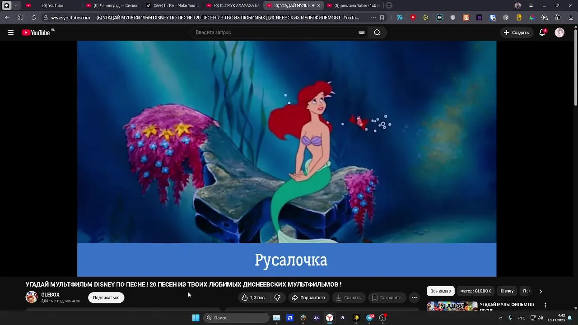Open YouTube notifications bell
This screenshot has width=578, height=325.
pyautogui.click(x=542, y=32)
